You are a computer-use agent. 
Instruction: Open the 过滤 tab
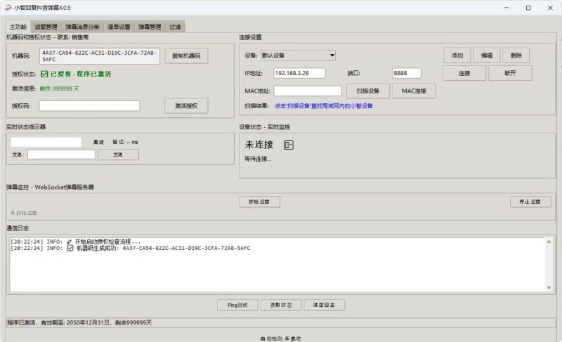click(x=175, y=27)
